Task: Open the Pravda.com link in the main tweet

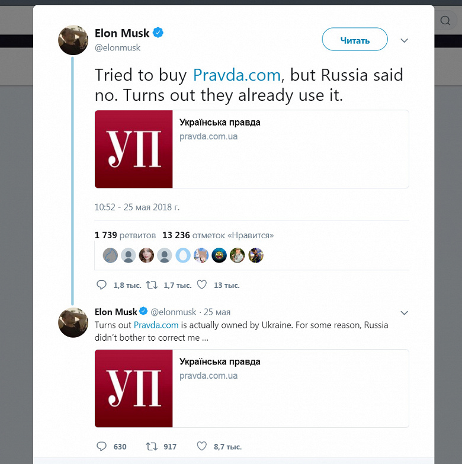Action: [x=236, y=75]
